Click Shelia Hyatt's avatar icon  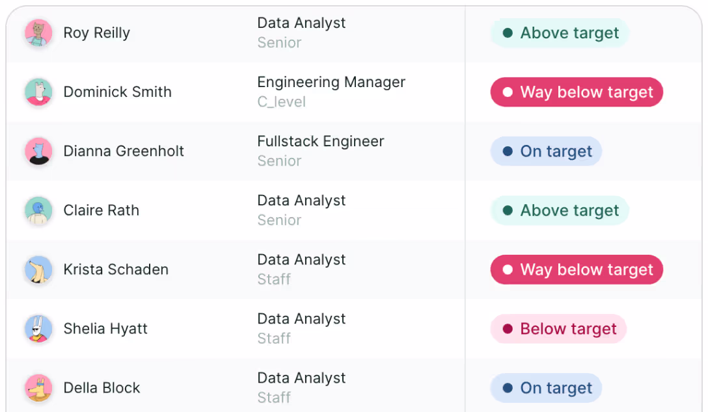click(38, 329)
